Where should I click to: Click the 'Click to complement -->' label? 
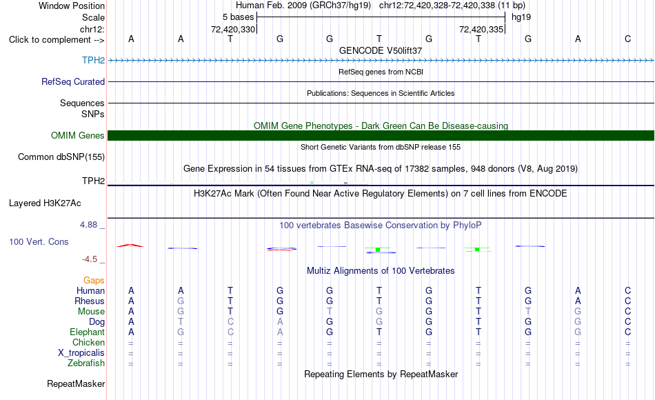click(57, 40)
